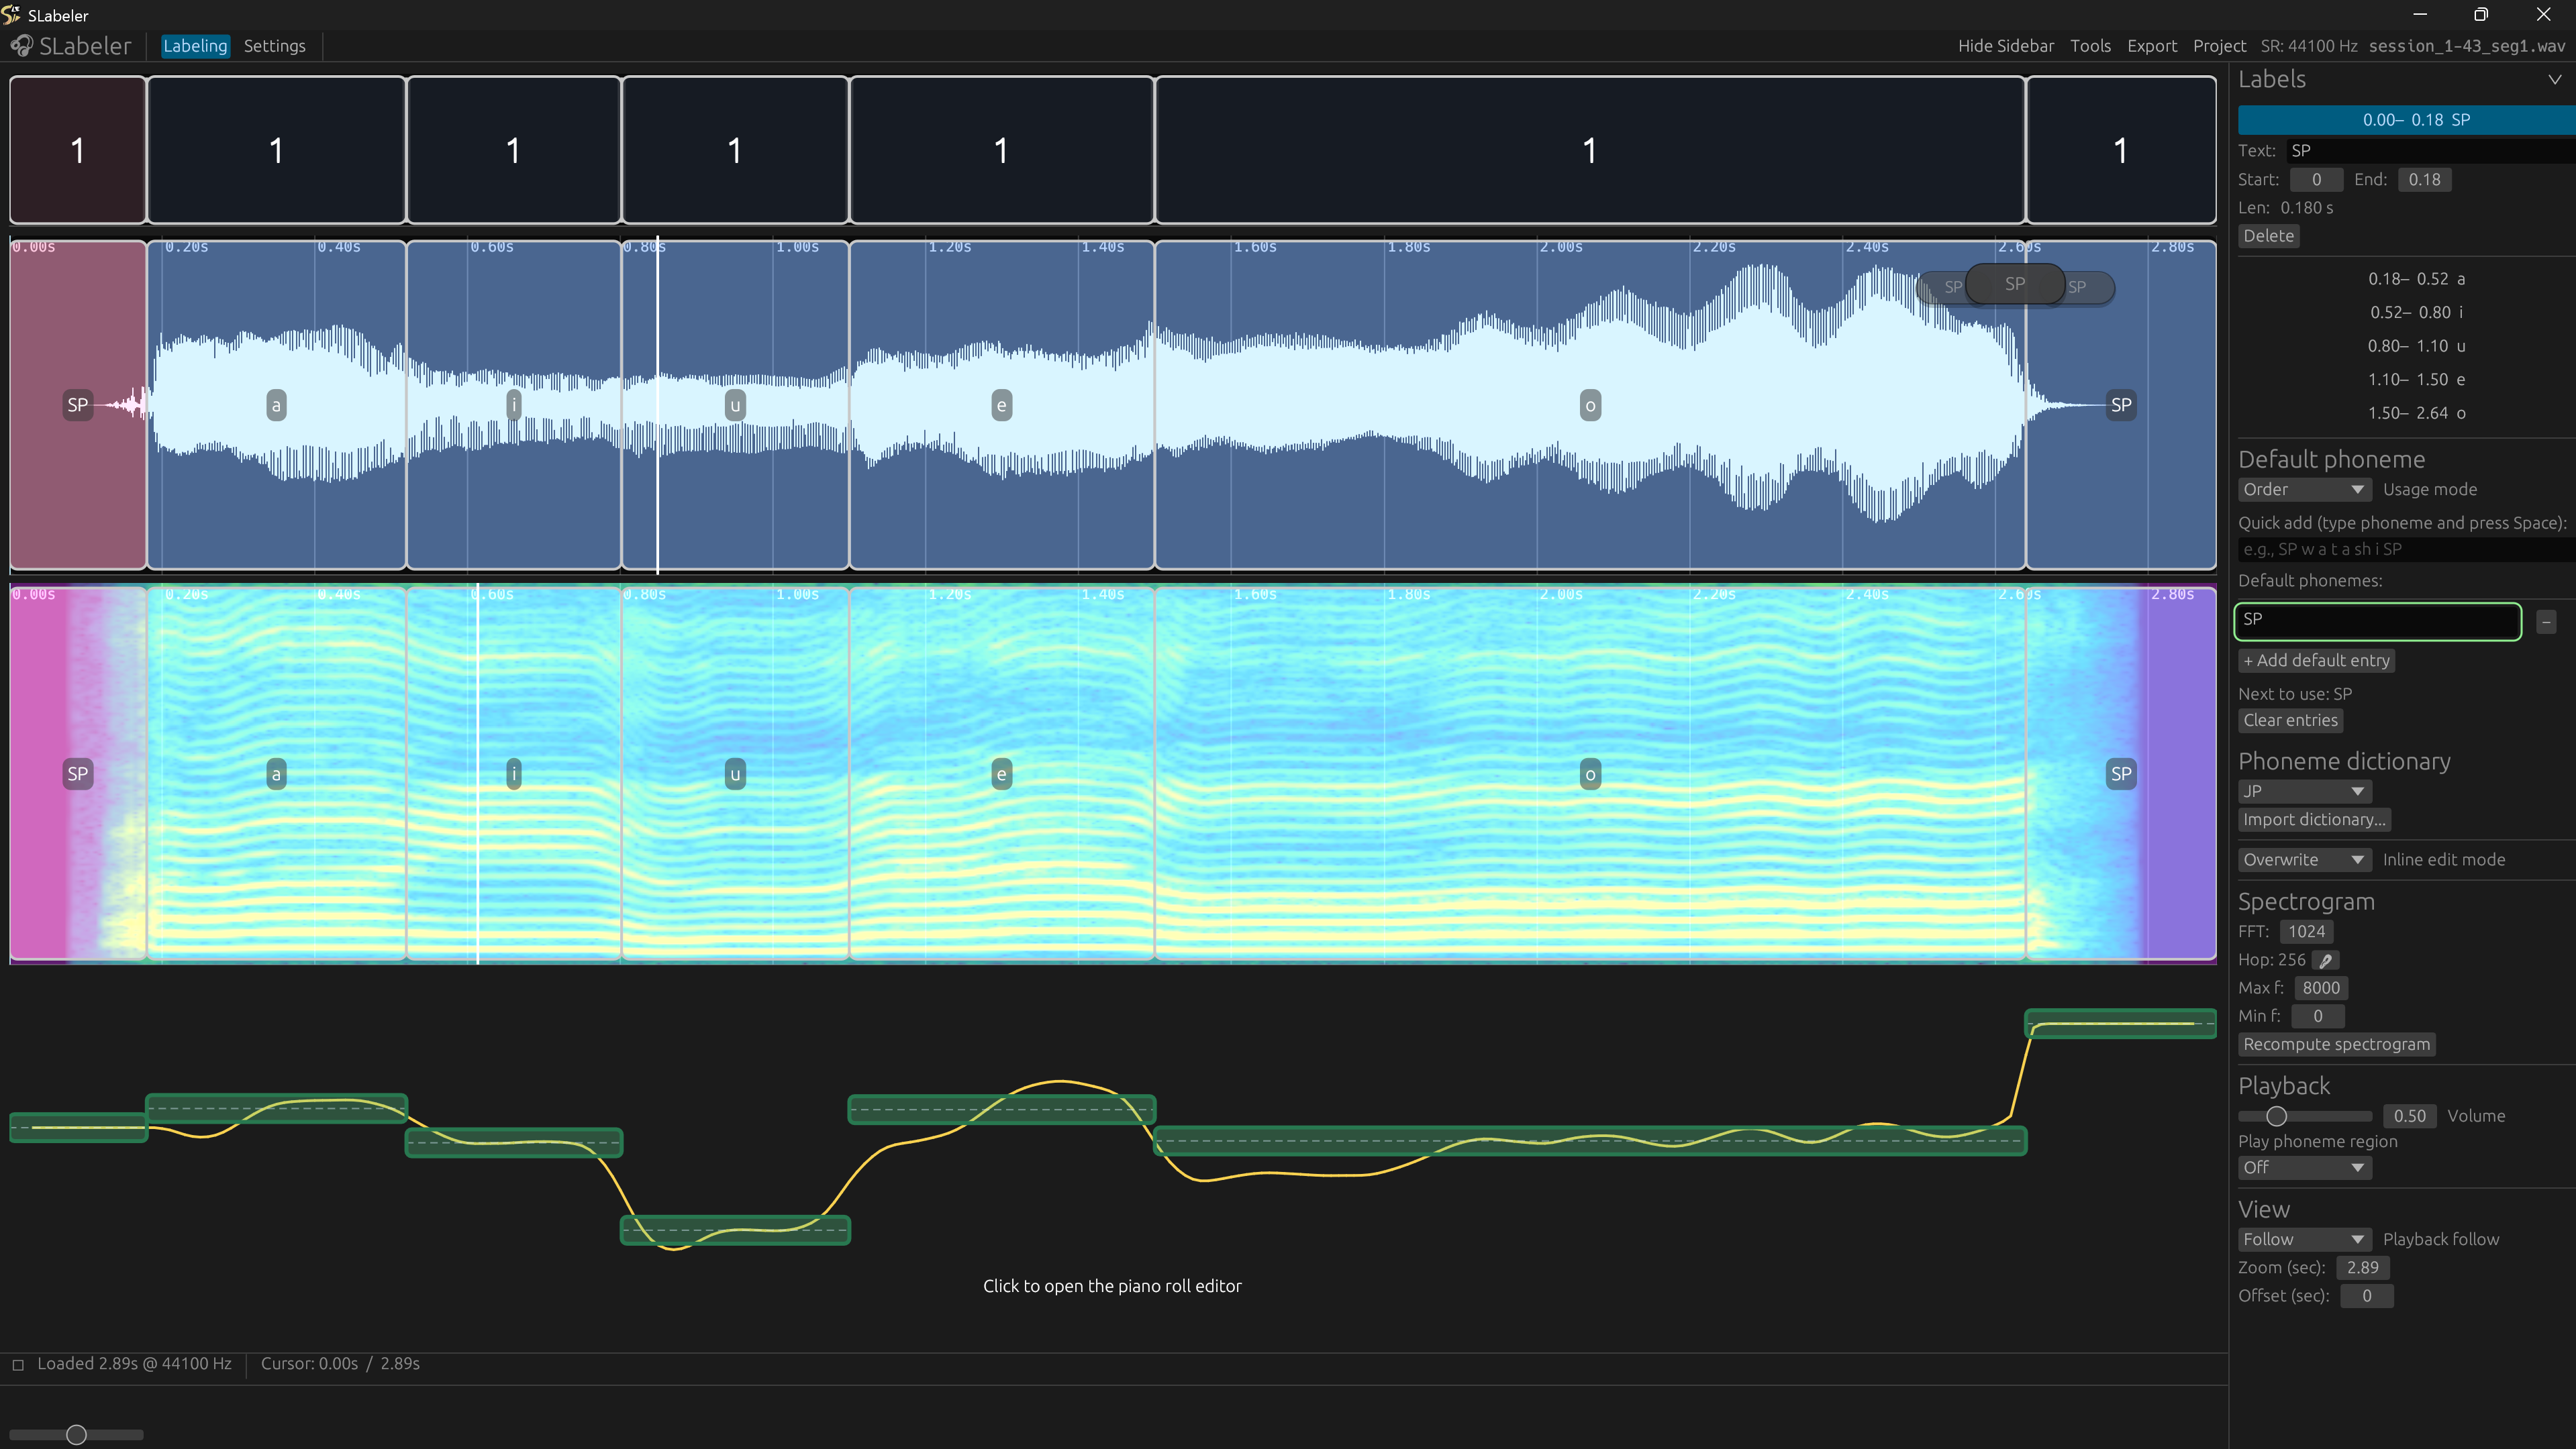The image size is (2576, 1449).
Task: Switch to the Settings tab
Action: click(x=274, y=46)
